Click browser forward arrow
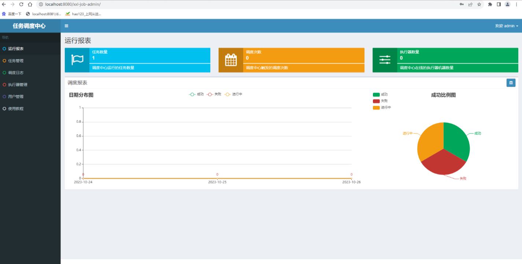Screen dimensions: 522x264 click(x=12, y=4)
